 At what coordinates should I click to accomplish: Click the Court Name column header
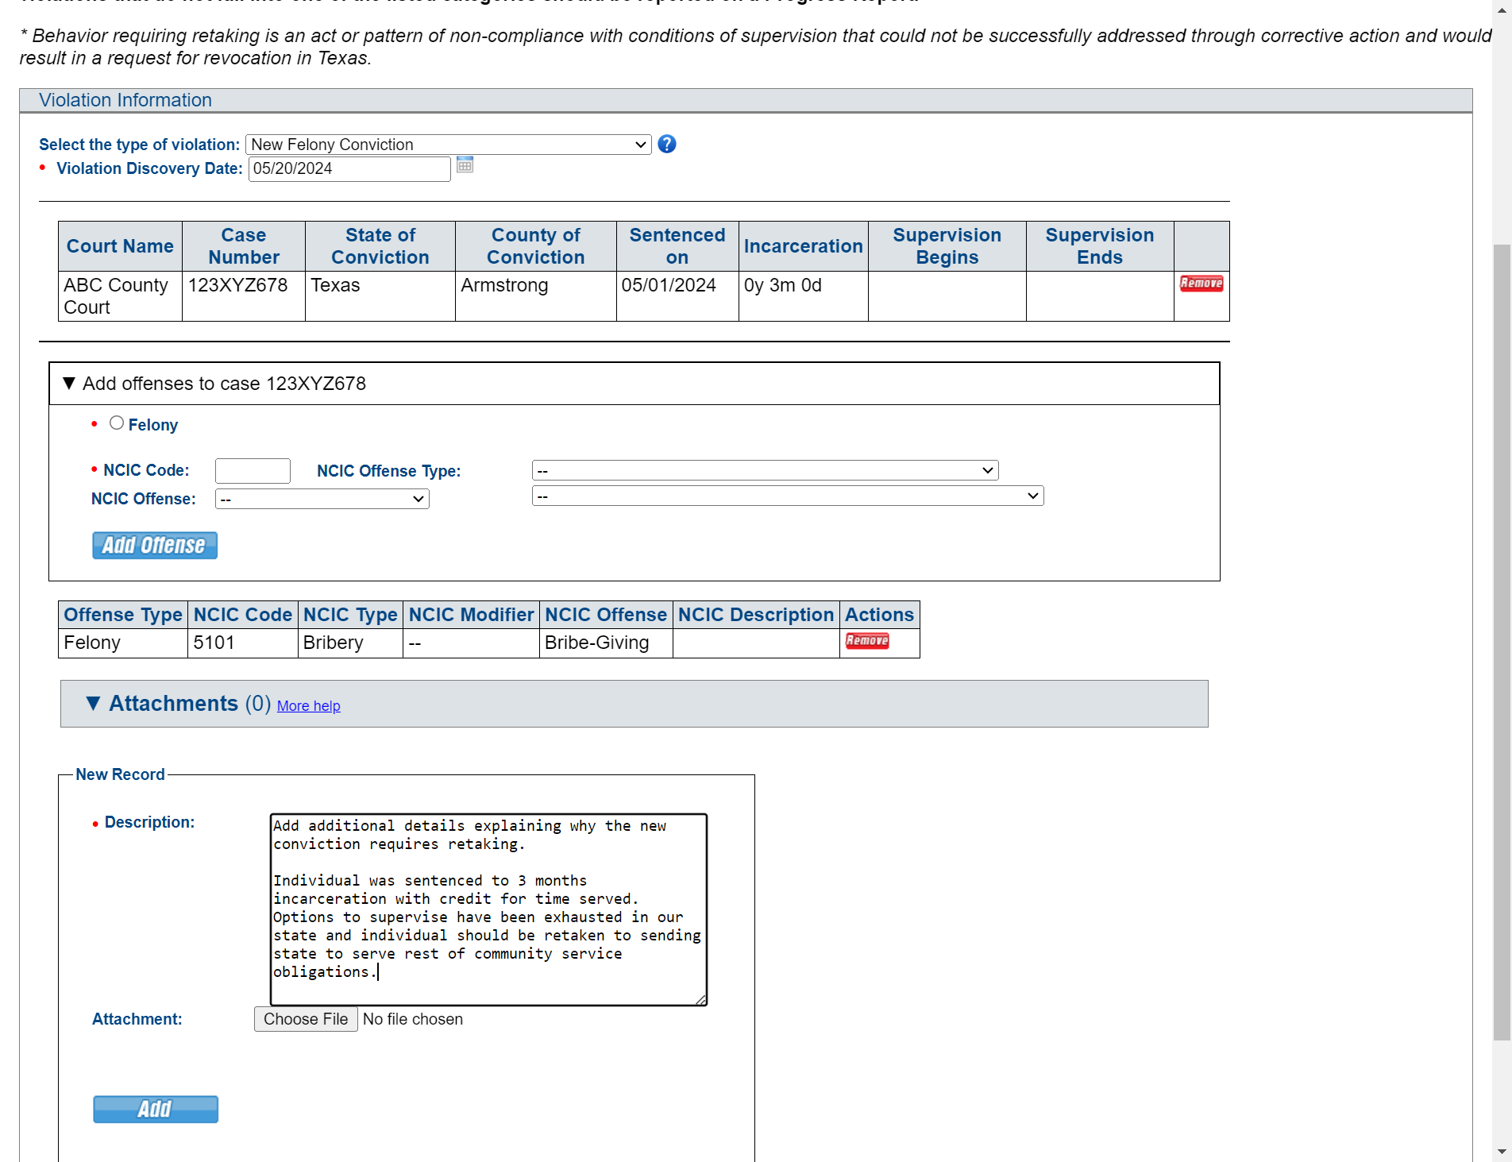(120, 246)
